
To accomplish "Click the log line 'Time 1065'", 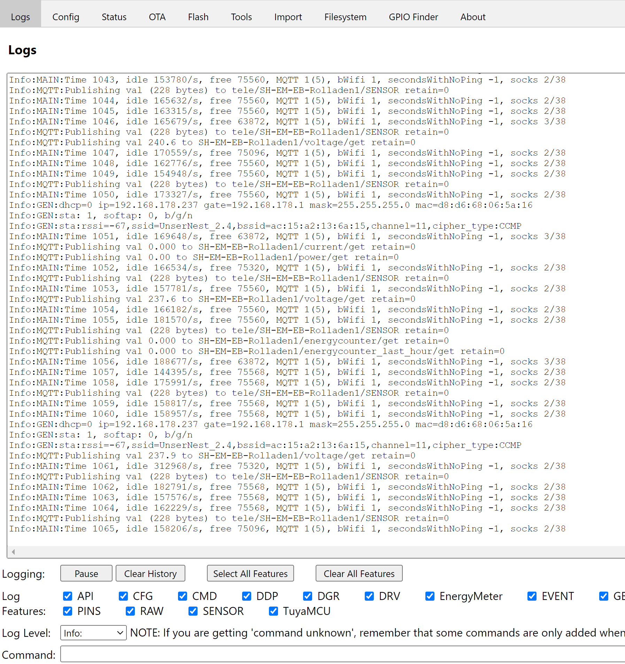I will coord(287,529).
